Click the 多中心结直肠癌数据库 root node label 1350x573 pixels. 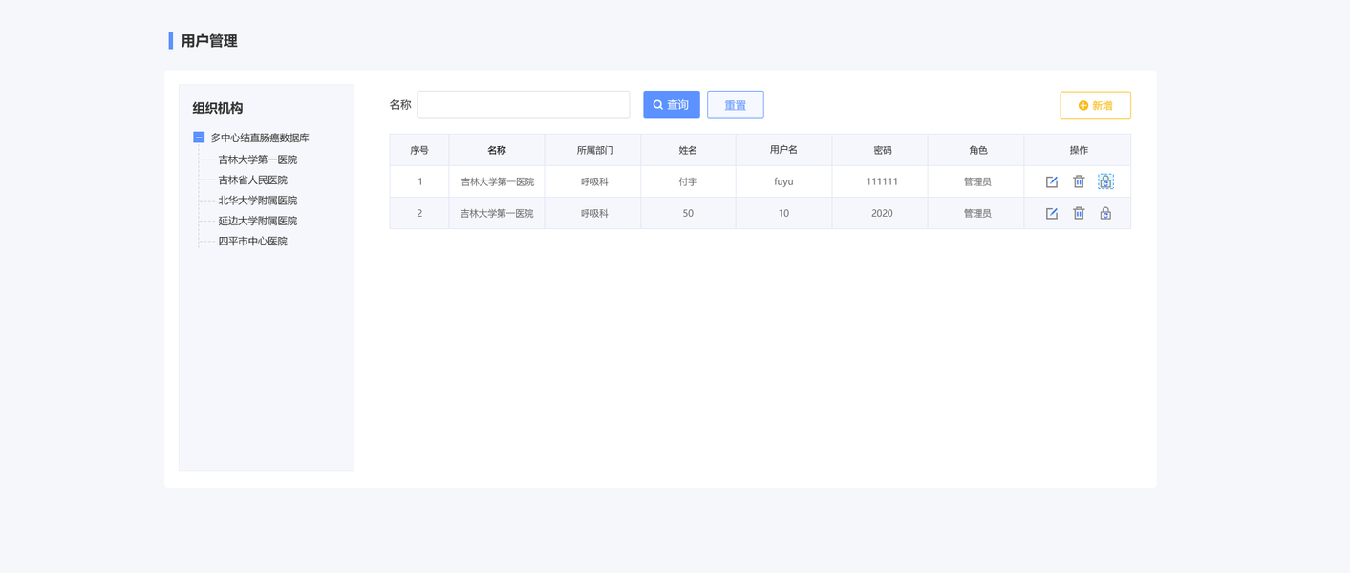point(260,138)
